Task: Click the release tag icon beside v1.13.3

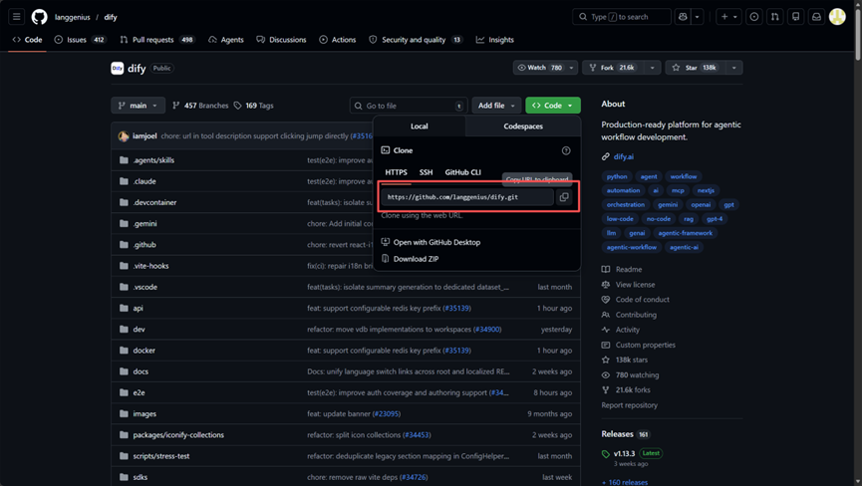Action: (x=605, y=453)
